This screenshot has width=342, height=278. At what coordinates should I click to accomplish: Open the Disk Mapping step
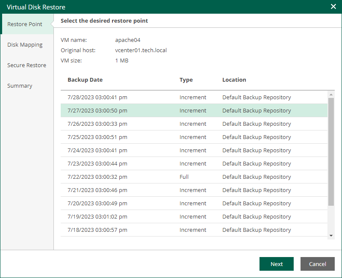click(x=25, y=45)
